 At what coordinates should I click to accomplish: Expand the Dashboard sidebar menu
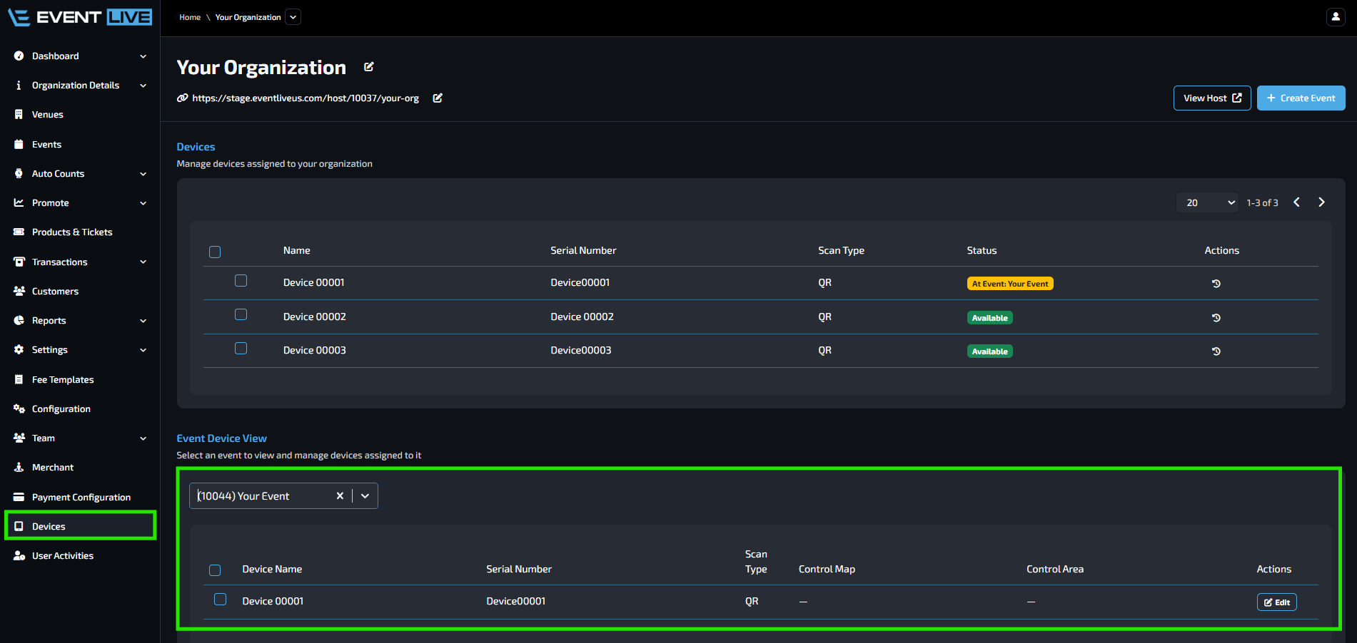pyautogui.click(x=143, y=56)
